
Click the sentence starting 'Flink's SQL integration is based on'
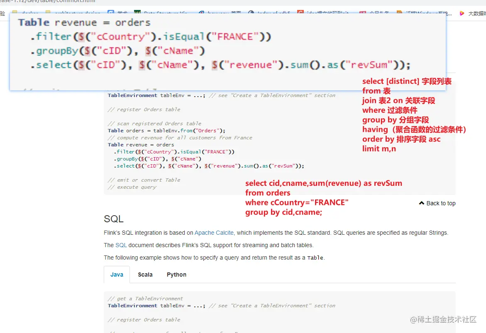pyautogui.click(x=276, y=233)
